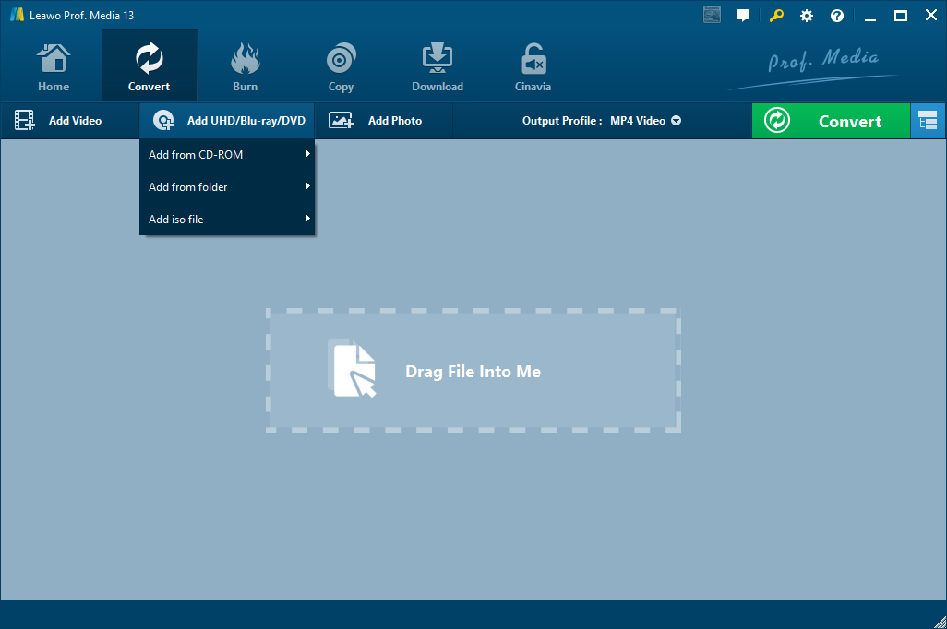Image resolution: width=947 pixels, height=629 pixels.
Task: Expand the Add from folder submenu
Action: 227,187
